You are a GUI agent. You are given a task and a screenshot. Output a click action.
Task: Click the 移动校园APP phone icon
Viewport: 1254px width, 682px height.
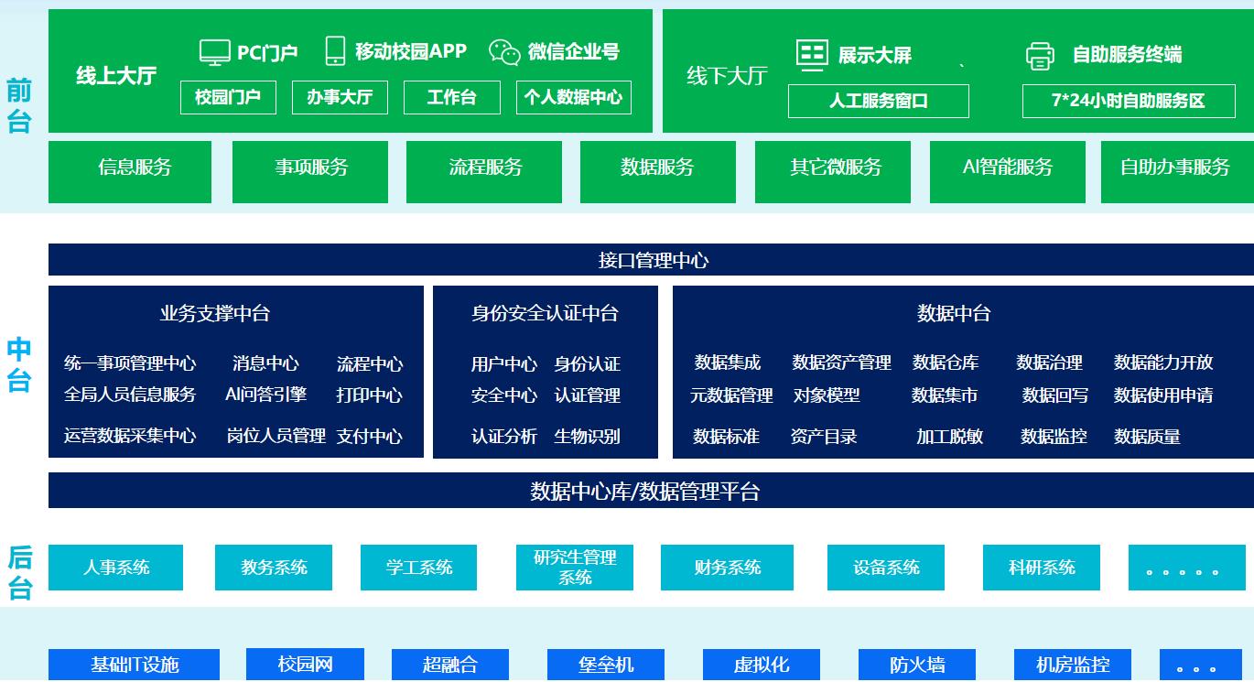[335, 51]
